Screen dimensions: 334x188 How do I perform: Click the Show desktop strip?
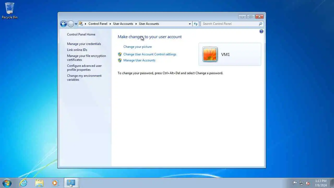332,183
